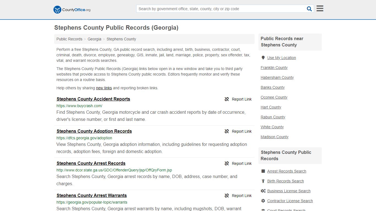This screenshot has height=211, width=376.
Task: Open Stephens County breadcrumb
Action: click(121, 39)
